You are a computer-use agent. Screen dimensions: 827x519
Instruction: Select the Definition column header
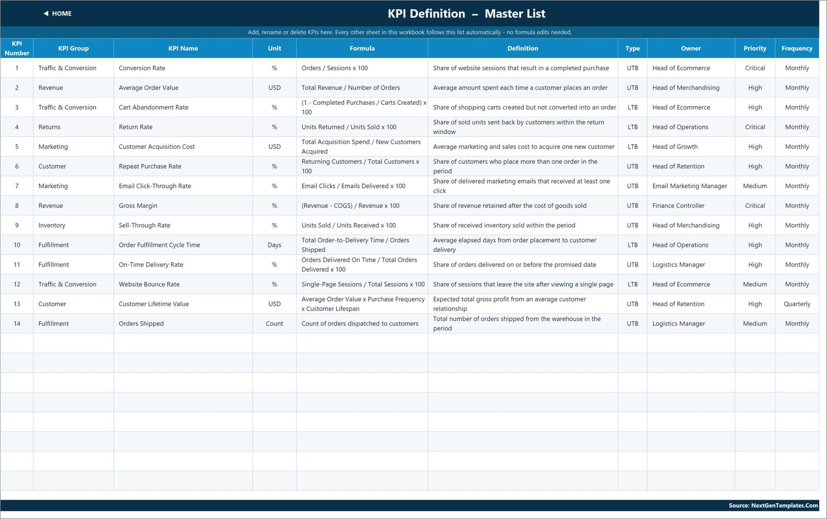pyautogui.click(x=523, y=49)
